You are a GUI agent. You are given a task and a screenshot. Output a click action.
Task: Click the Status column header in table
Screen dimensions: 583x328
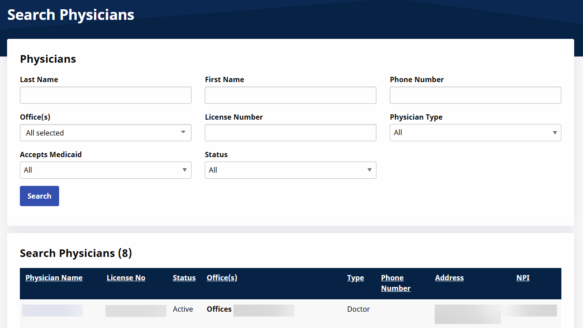point(184,278)
